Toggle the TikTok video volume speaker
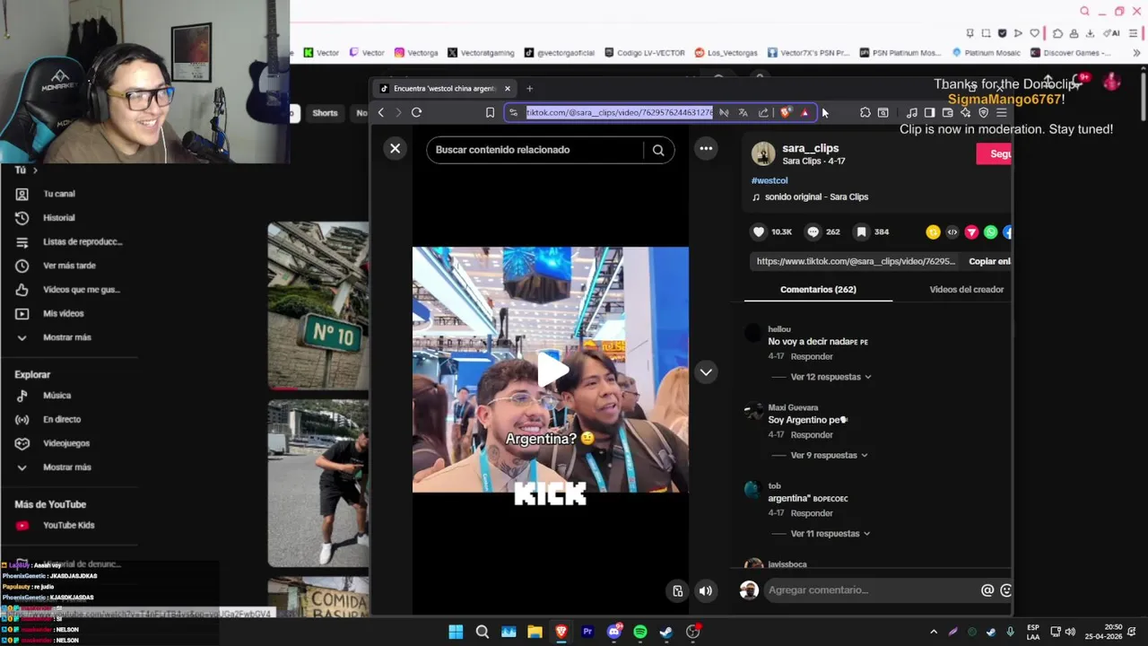Image resolution: width=1148 pixels, height=646 pixels. pyautogui.click(x=706, y=590)
